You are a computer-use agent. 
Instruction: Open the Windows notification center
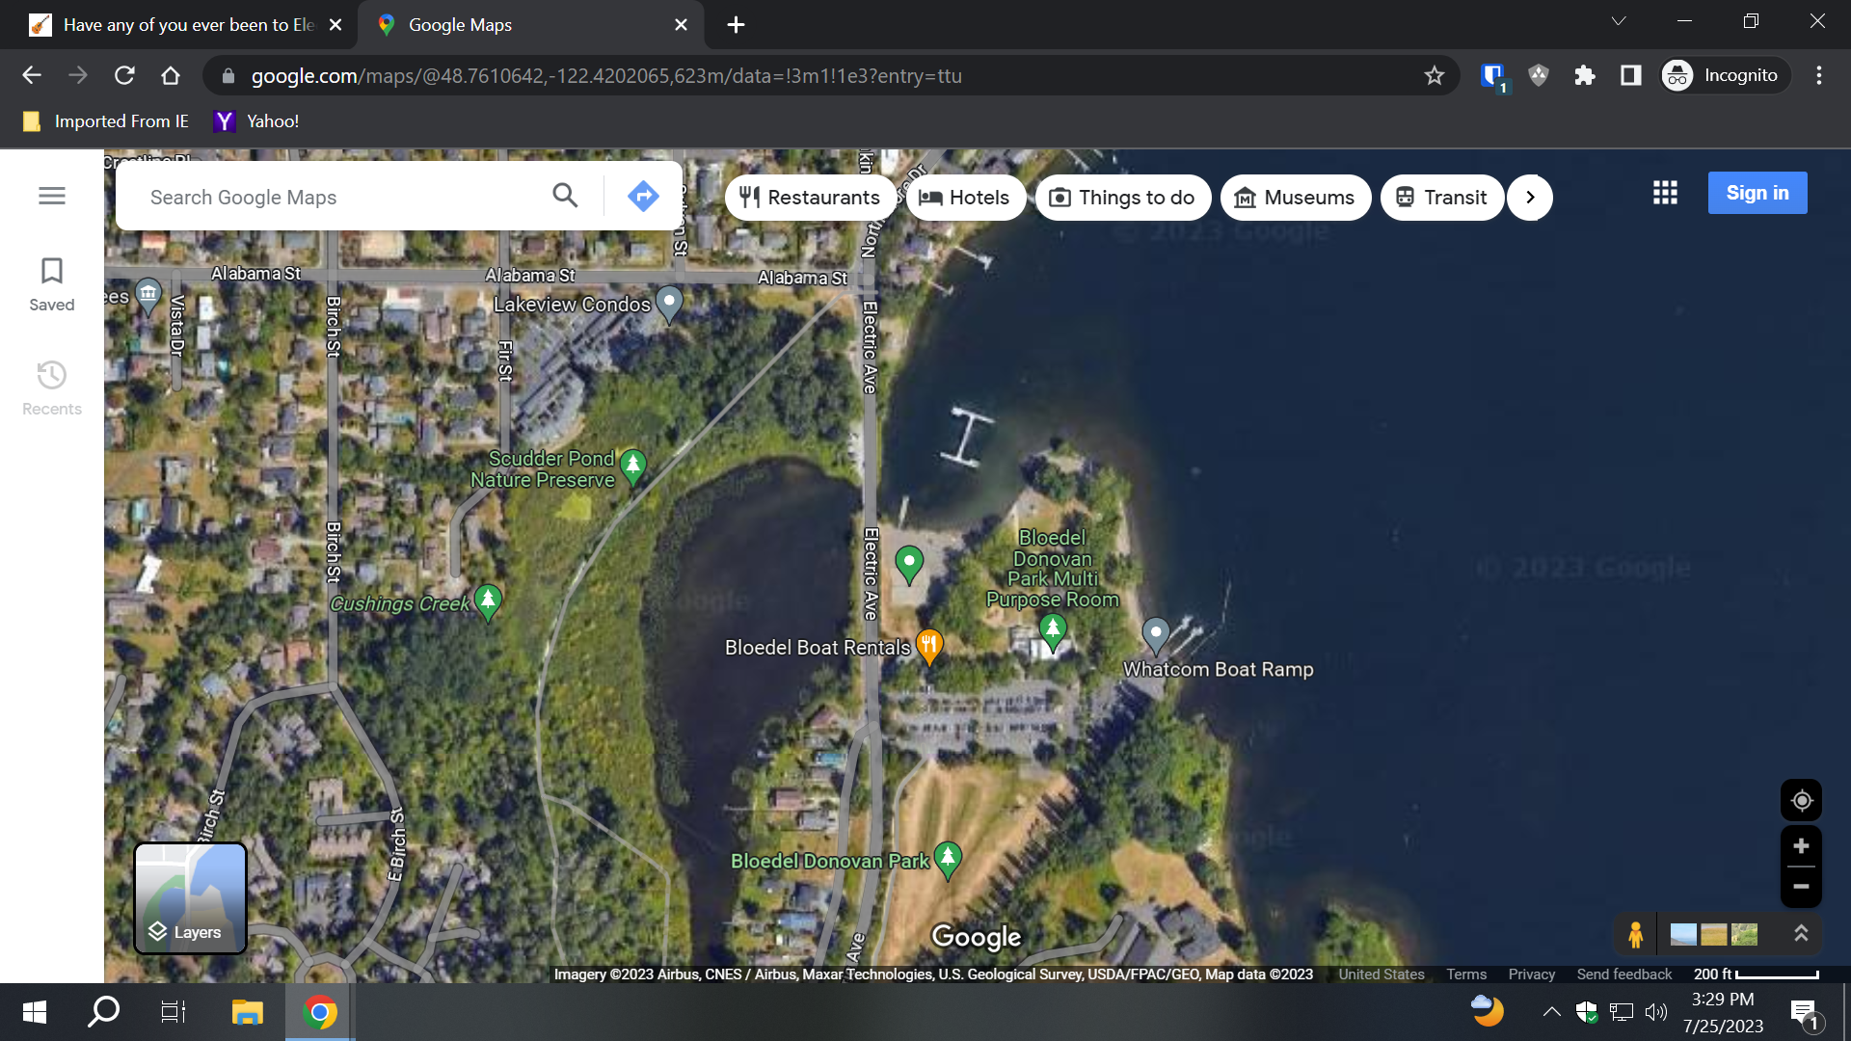pos(1806,1013)
